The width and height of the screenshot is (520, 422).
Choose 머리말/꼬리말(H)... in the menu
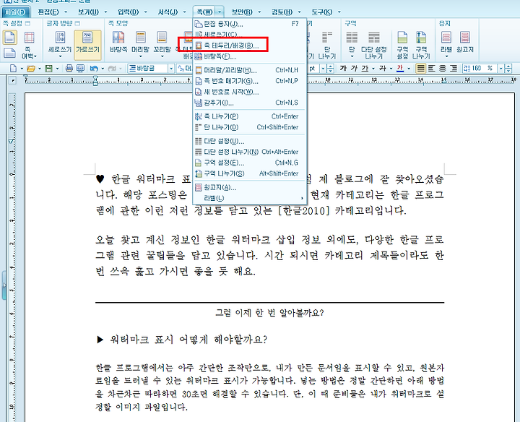249,70
